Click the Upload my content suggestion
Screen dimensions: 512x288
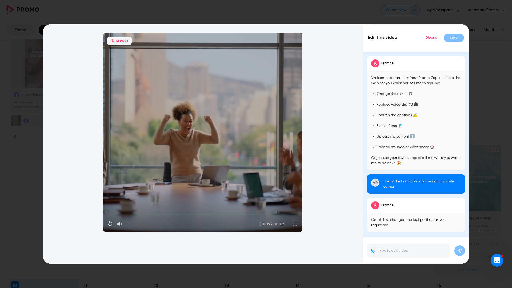point(395,137)
